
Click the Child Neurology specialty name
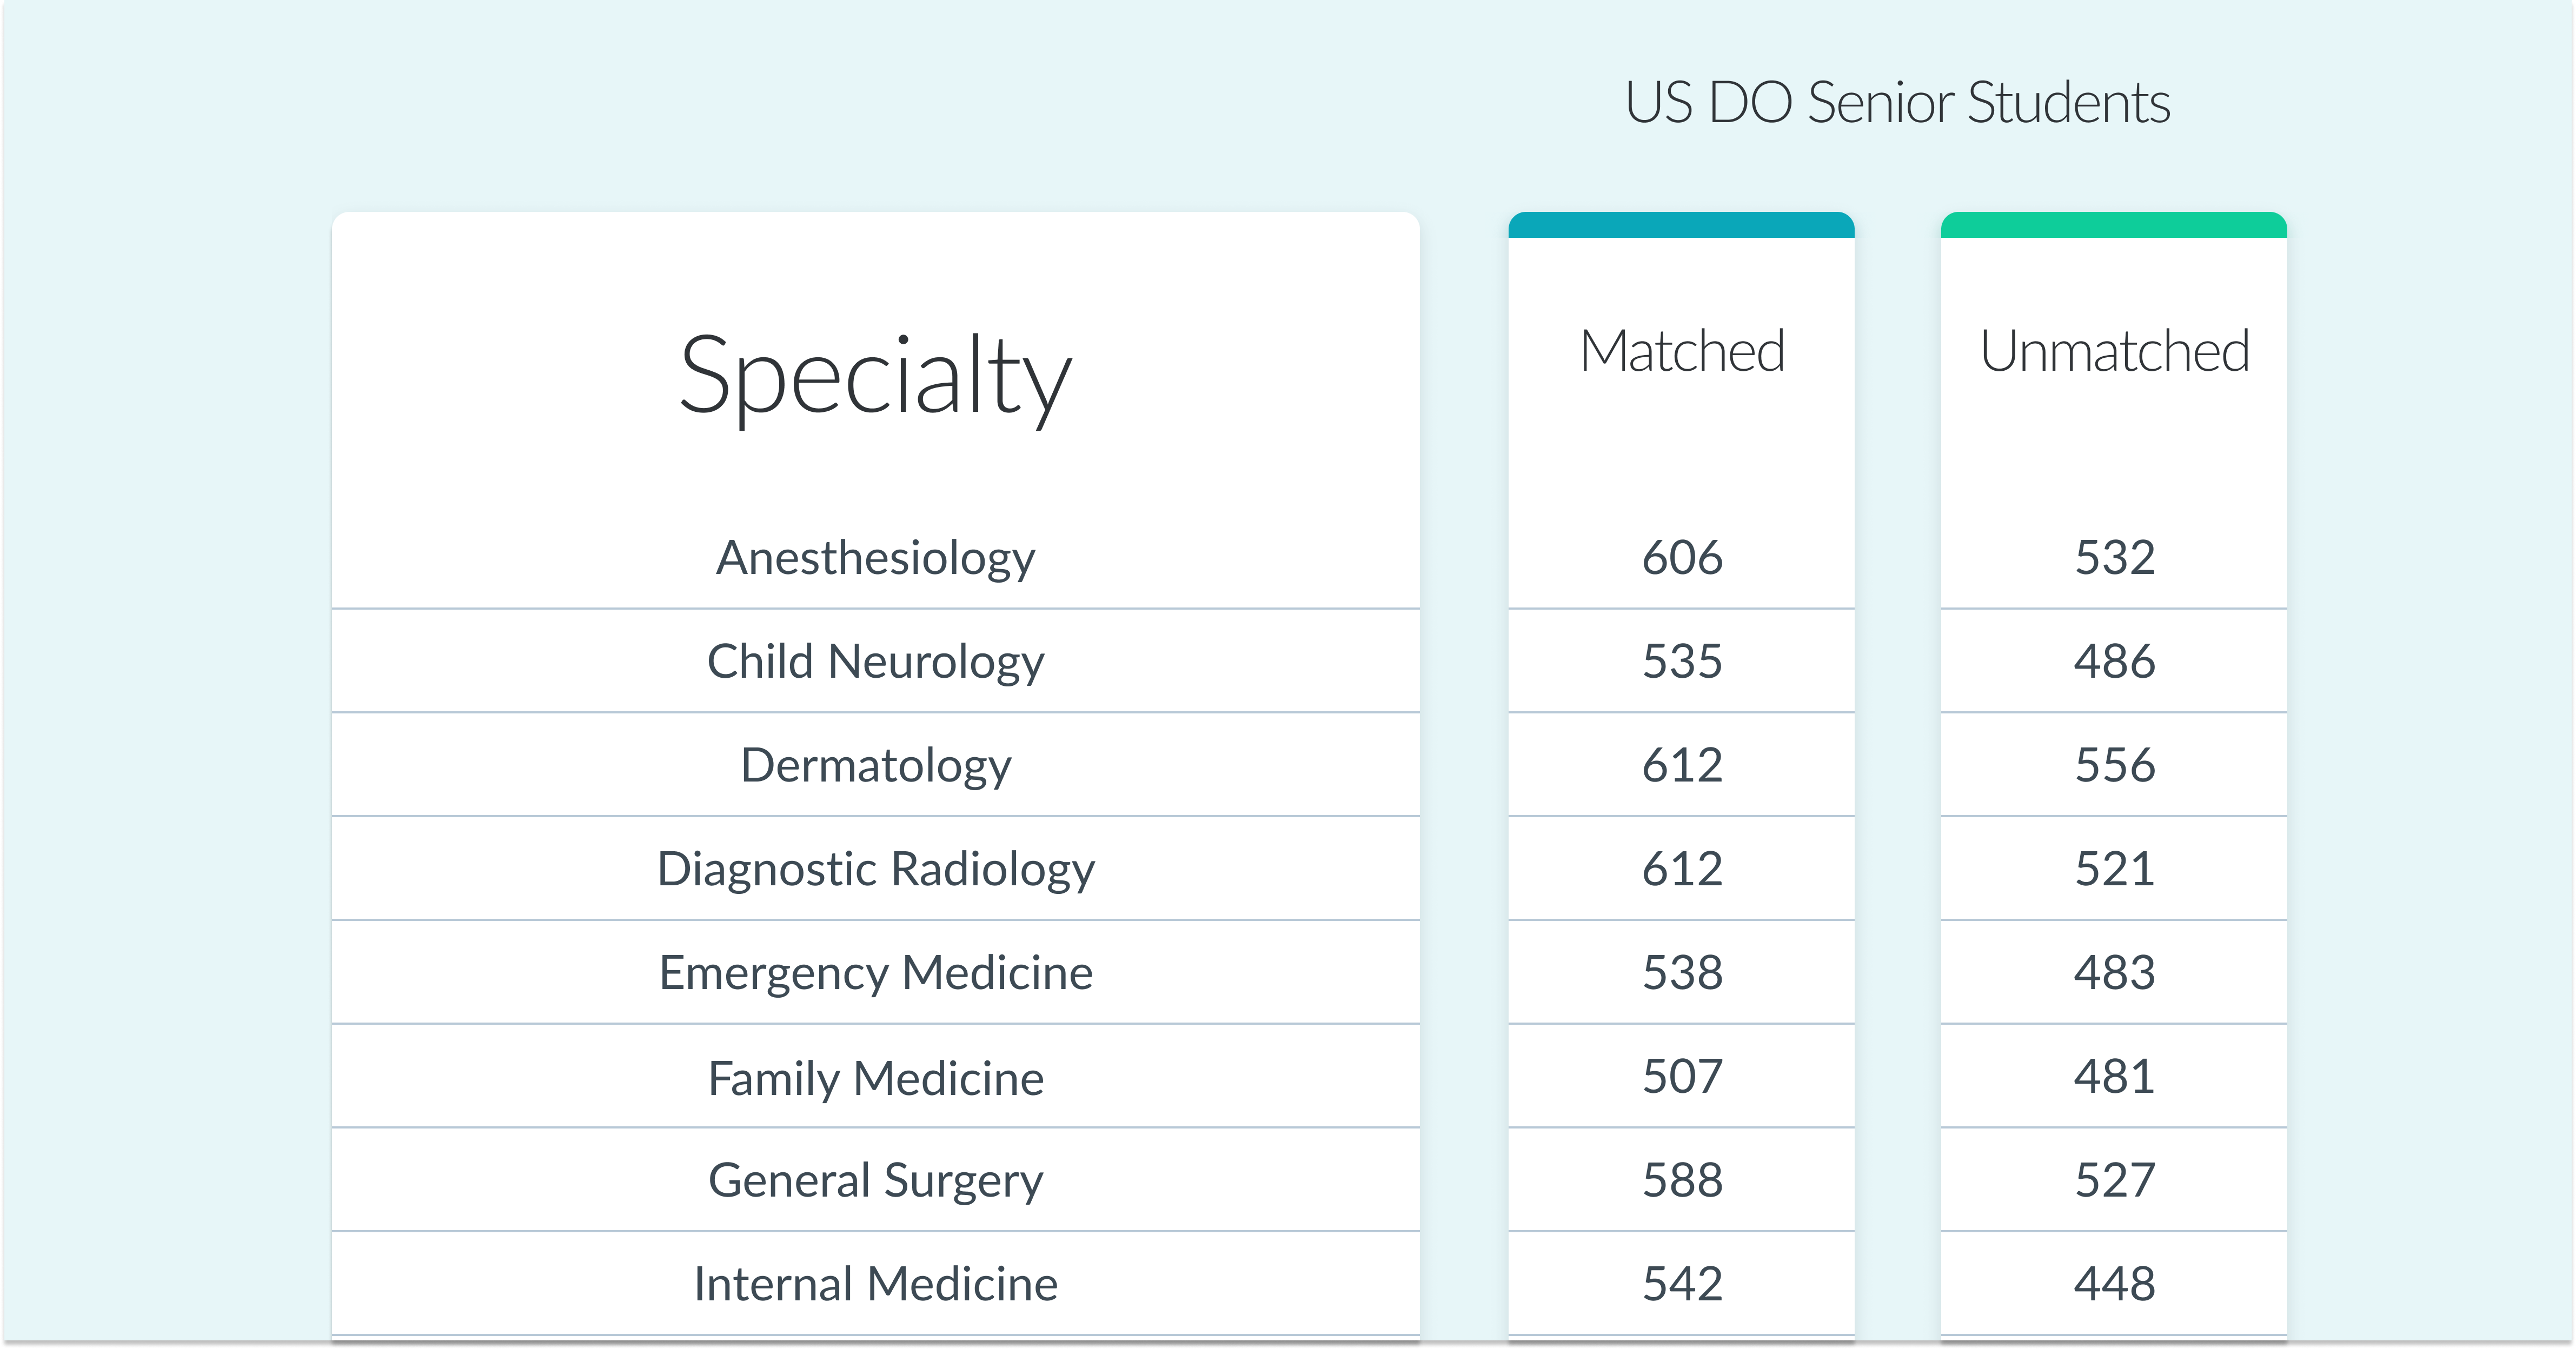875,662
